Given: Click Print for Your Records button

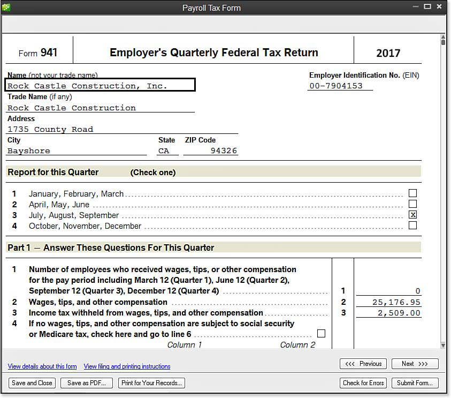Looking at the screenshot, I should tap(151, 383).
